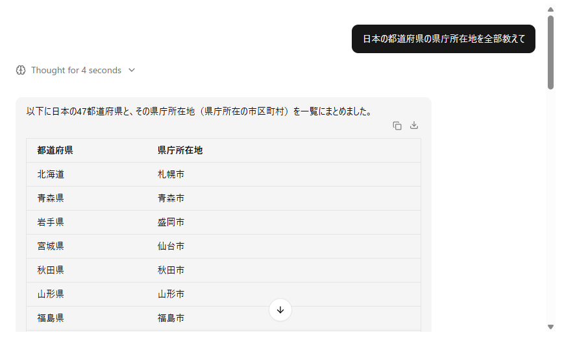Open the Thought for 4 seconds reasoning text

pyautogui.click(x=76, y=70)
